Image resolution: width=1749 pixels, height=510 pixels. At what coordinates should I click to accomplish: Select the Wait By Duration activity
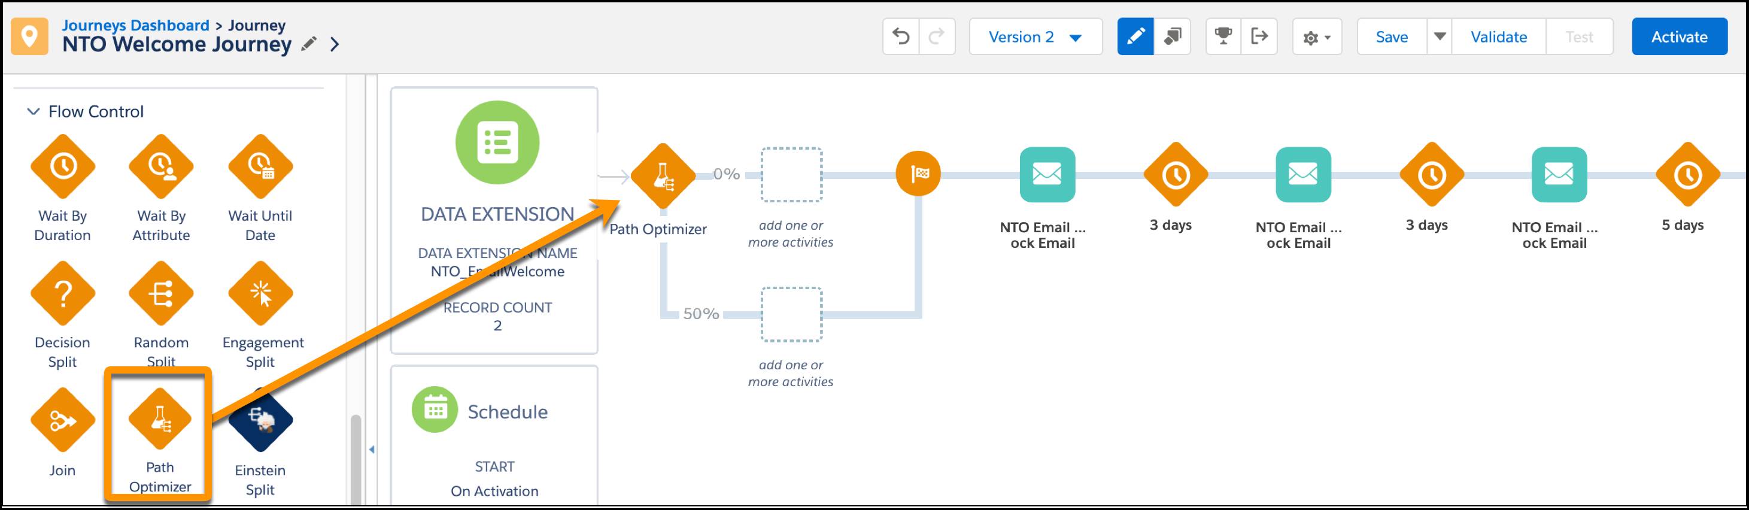[x=62, y=166]
